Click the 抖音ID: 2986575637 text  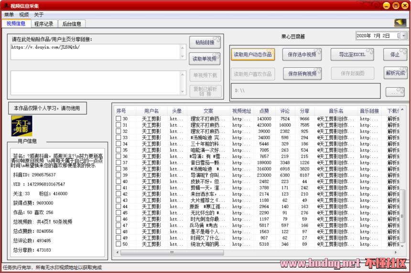click(34, 175)
